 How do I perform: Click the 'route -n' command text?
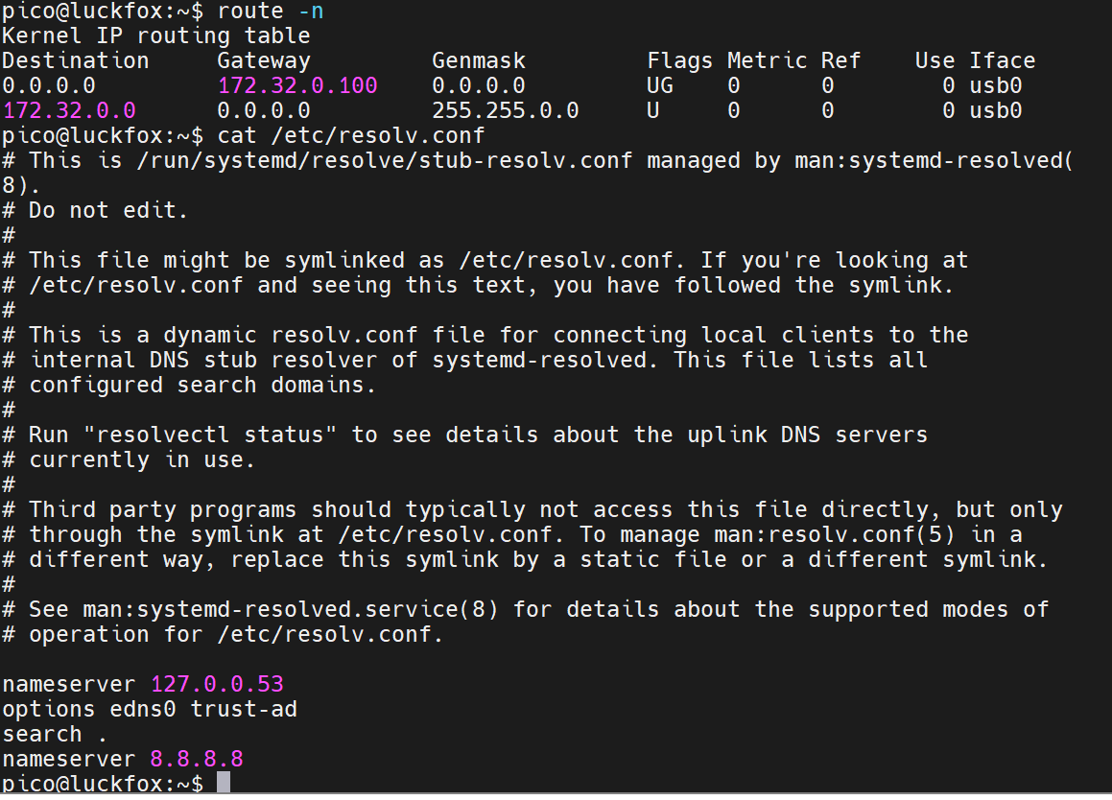coord(271,12)
